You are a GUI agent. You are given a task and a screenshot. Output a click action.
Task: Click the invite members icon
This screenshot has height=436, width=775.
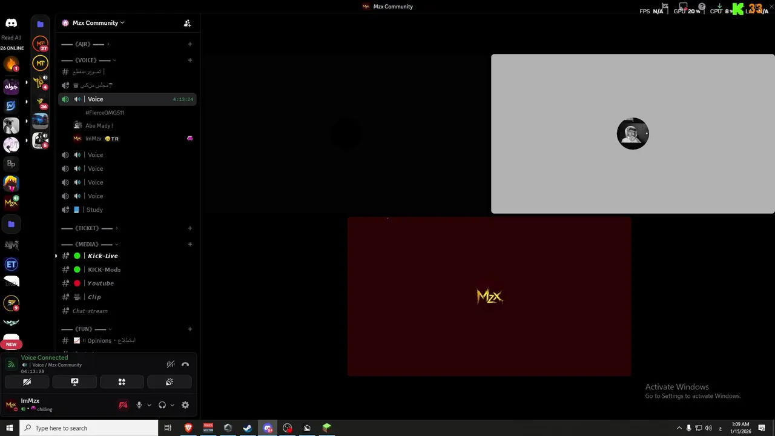click(187, 23)
